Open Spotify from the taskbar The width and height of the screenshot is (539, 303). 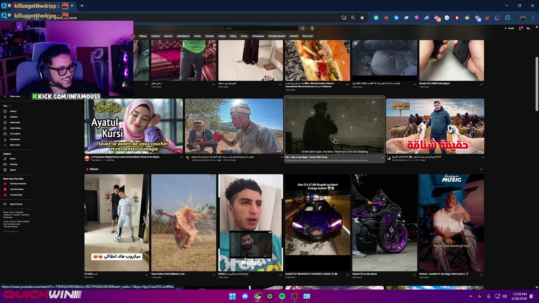point(282,296)
